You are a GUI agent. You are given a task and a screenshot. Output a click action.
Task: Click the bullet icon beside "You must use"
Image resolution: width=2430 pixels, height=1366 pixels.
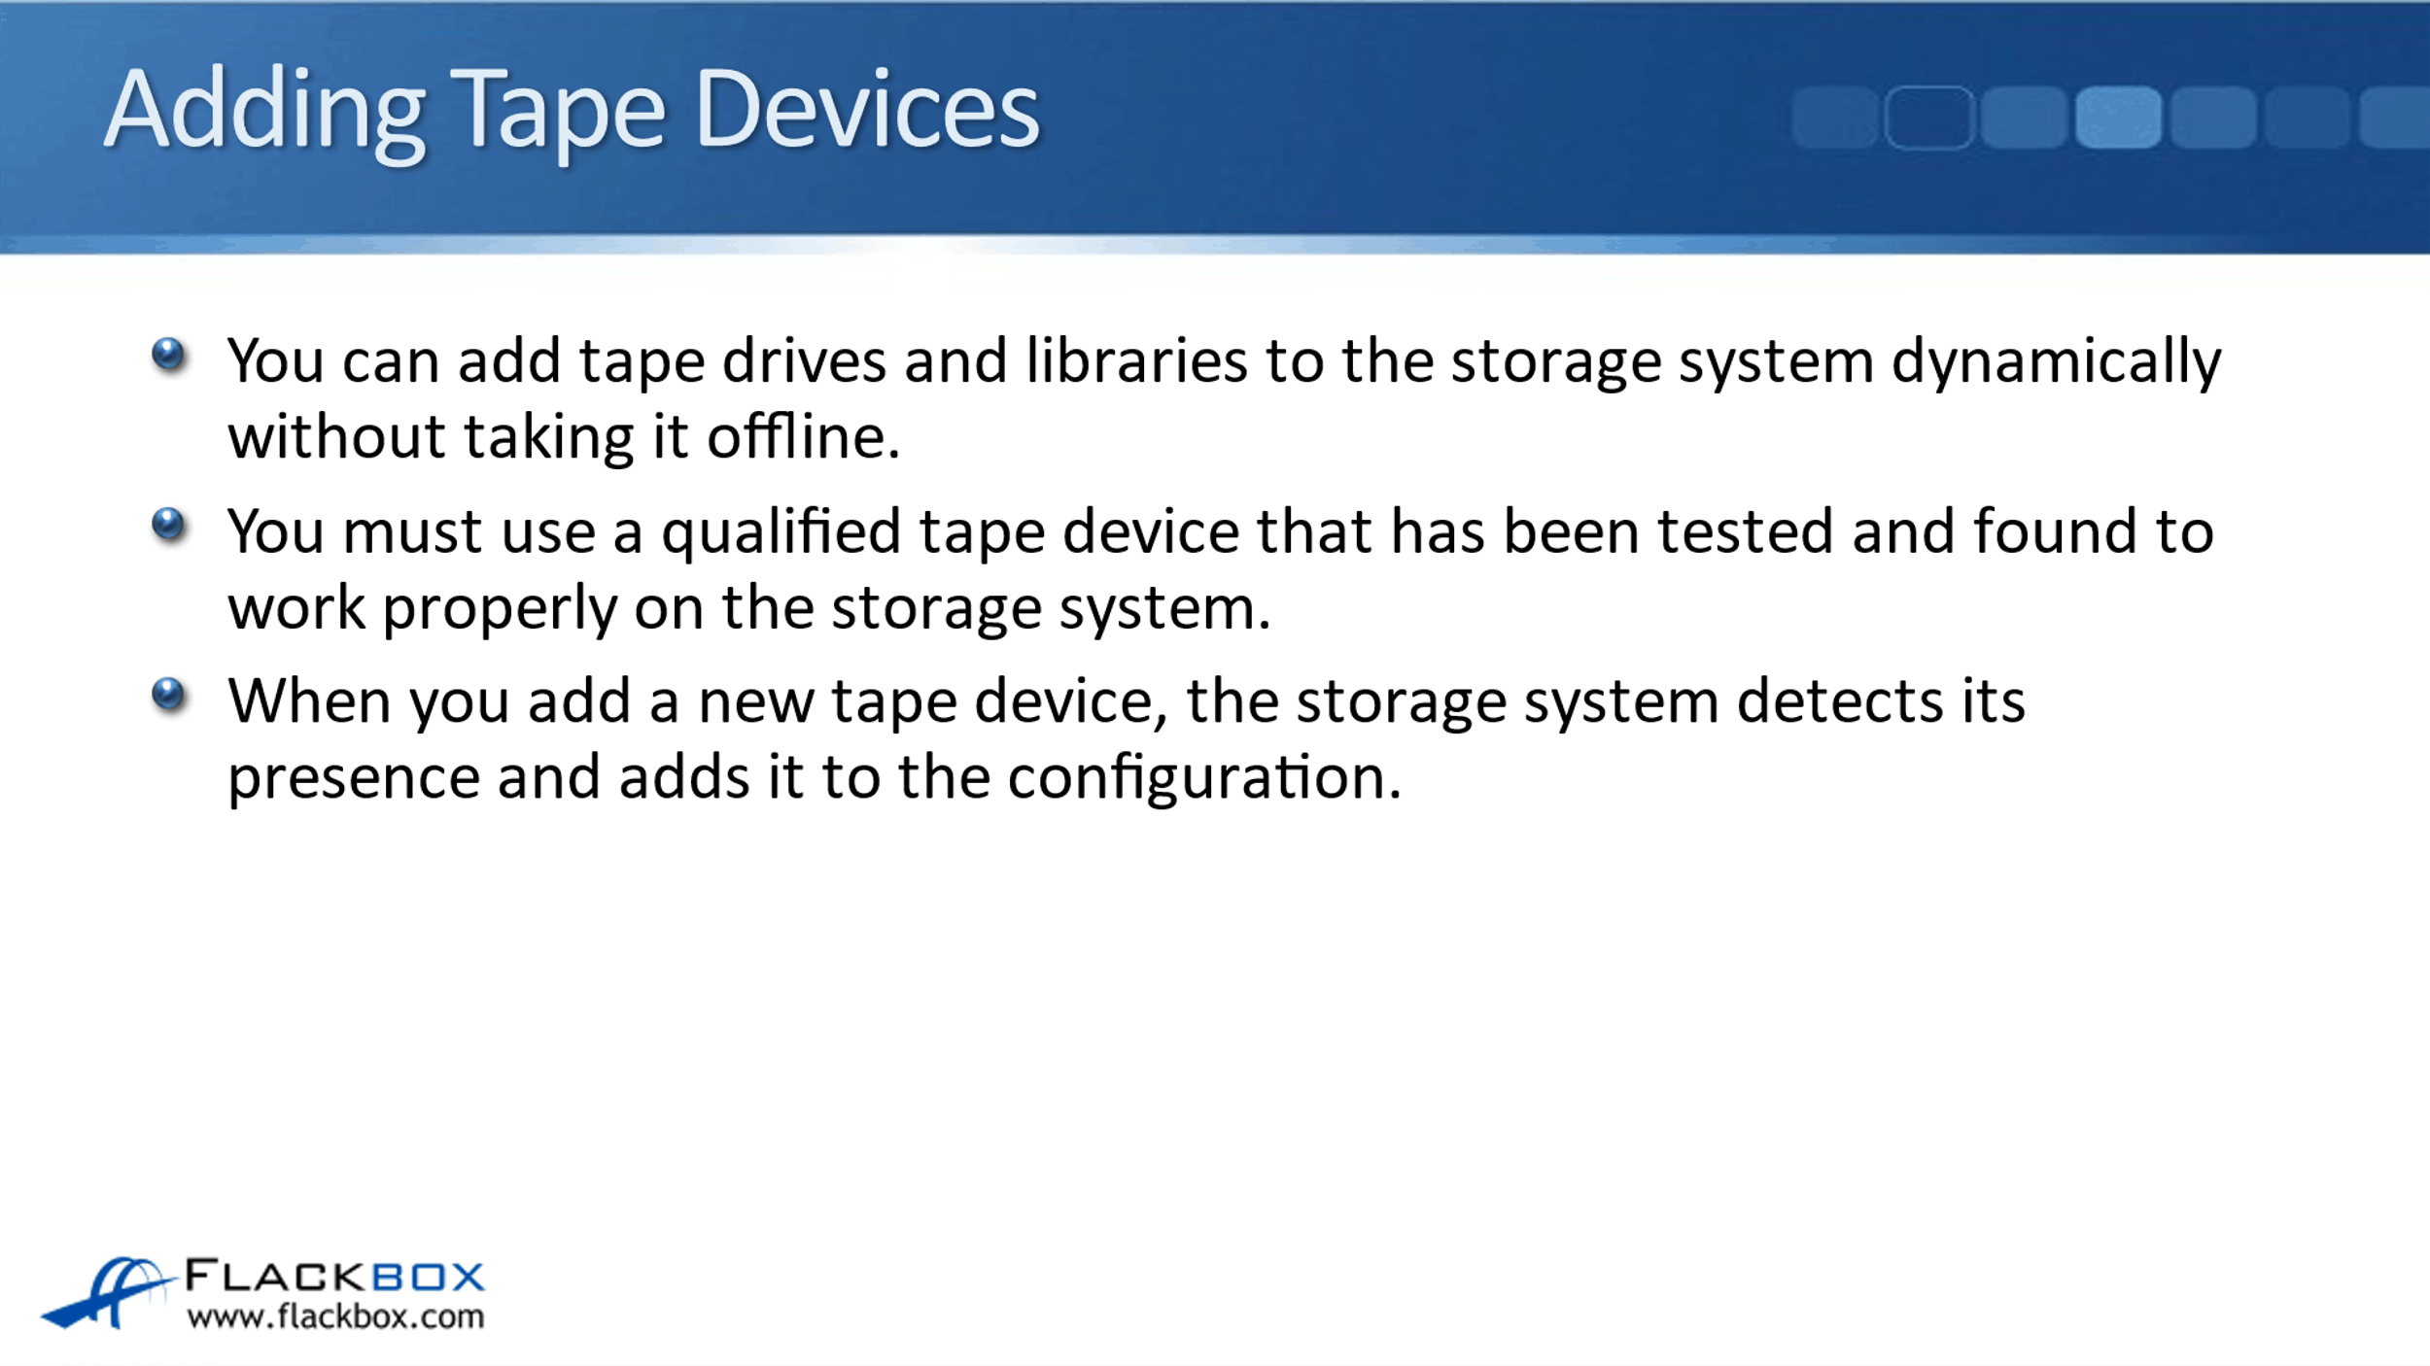click(x=168, y=525)
